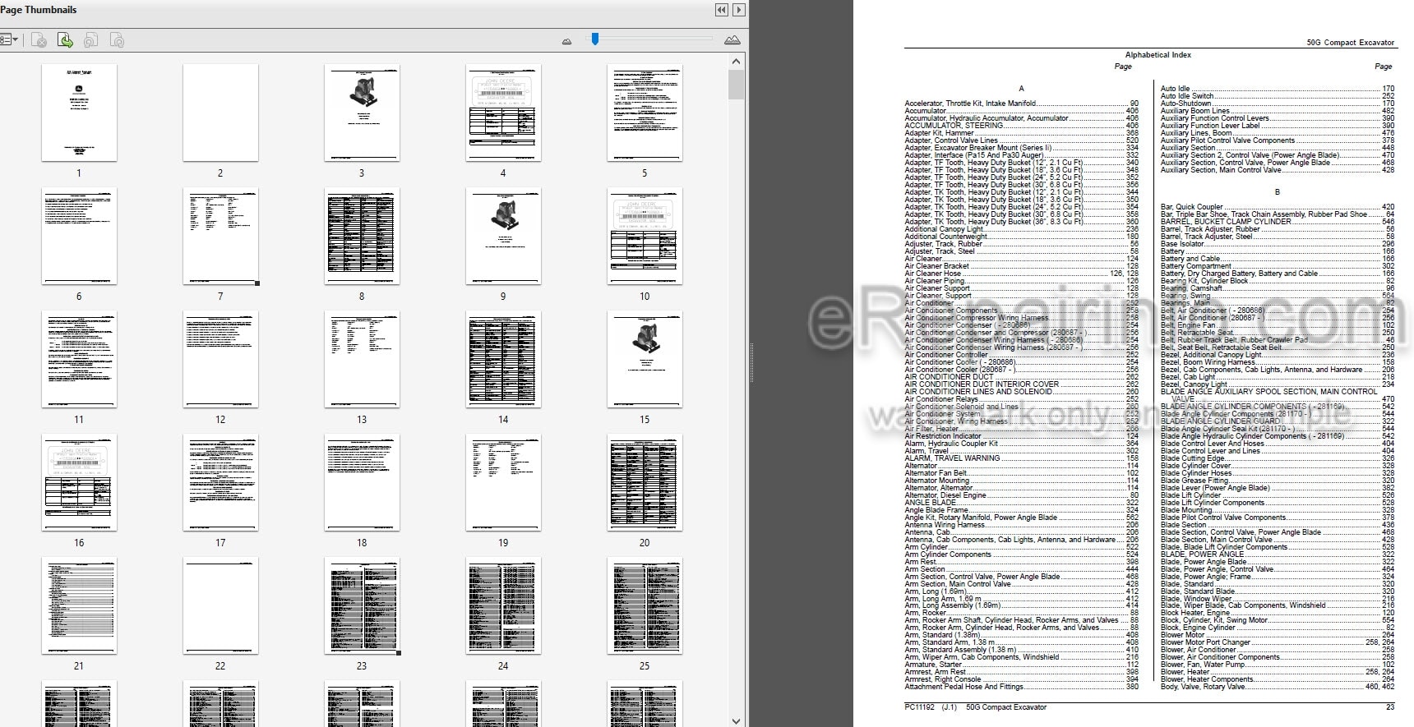Click 'Blade Cutting Edge' index entry

click(x=1192, y=458)
